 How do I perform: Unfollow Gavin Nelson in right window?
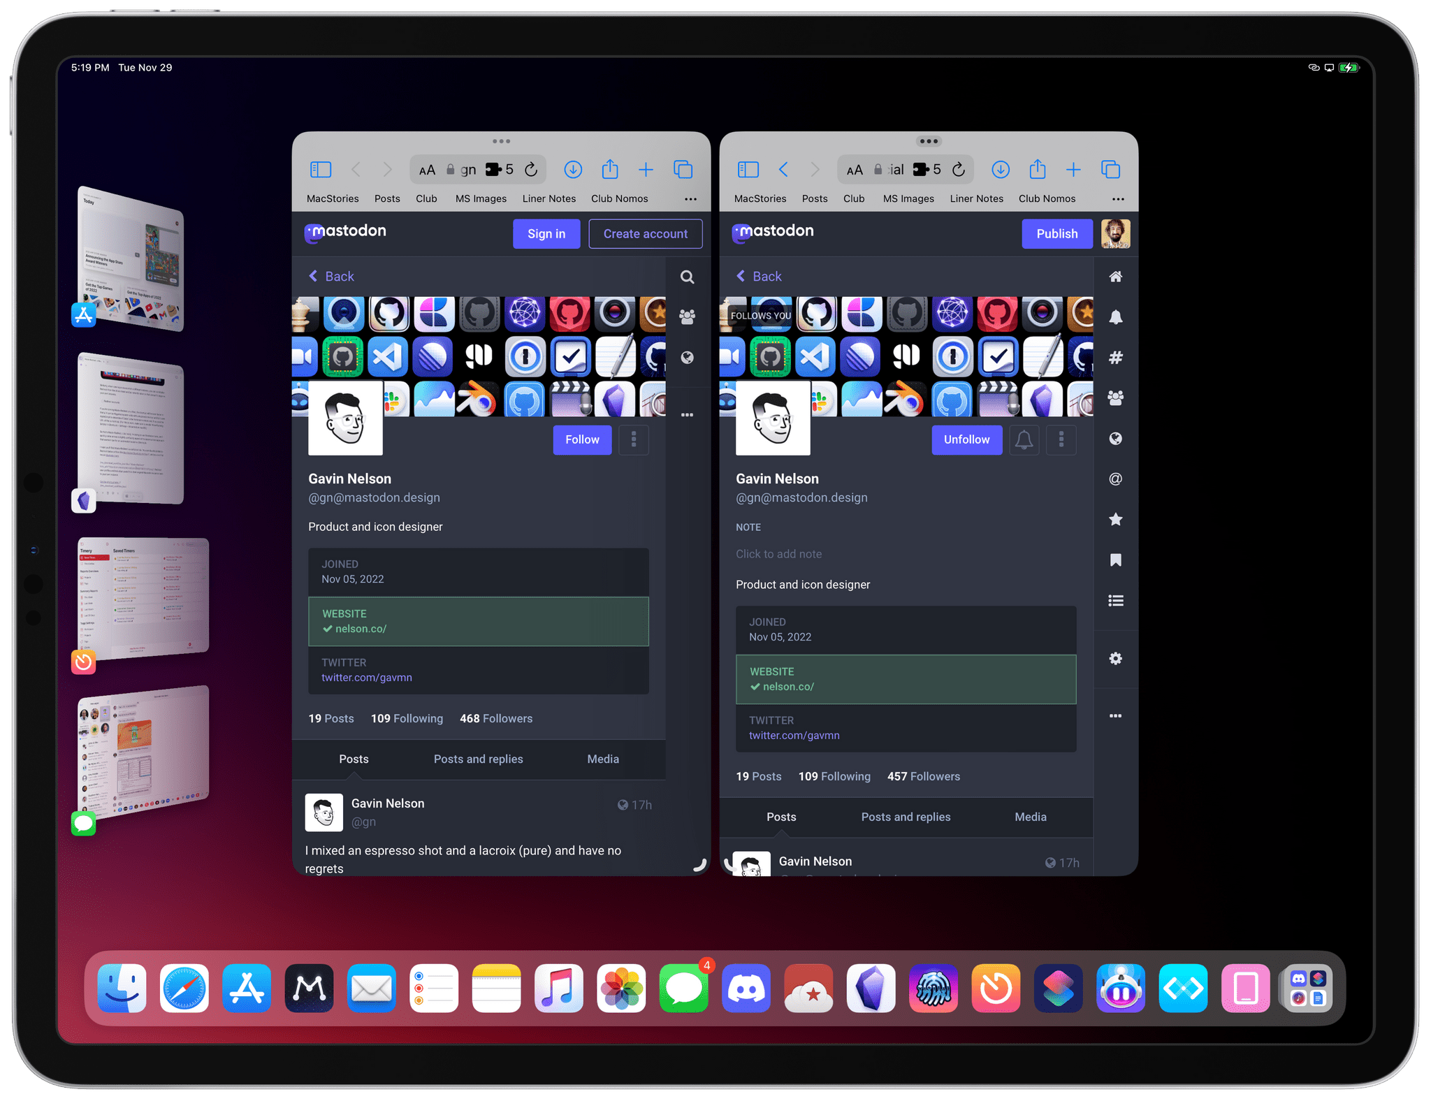click(966, 439)
